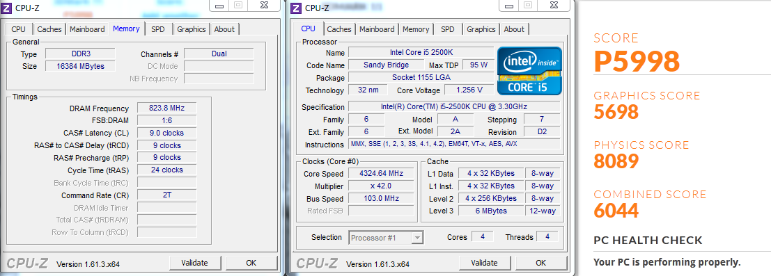Click the Stepping value 7
This screenshot has height=276, width=771.
point(542,120)
